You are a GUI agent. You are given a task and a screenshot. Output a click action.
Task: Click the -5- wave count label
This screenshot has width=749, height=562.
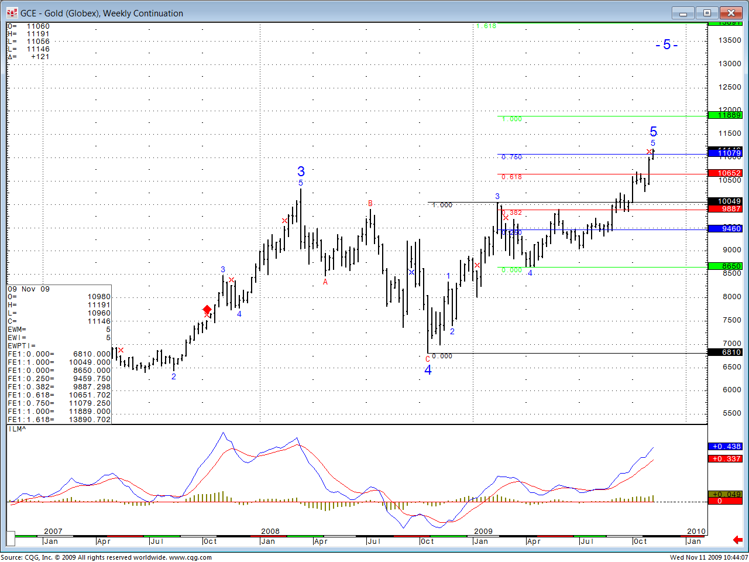(666, 45)
